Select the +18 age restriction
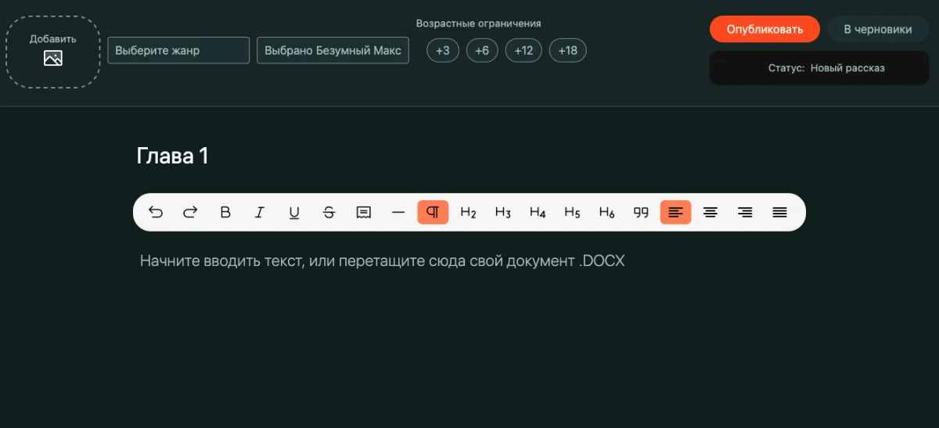This screenshot has width=939, height=428. click(x=567, y=51)
